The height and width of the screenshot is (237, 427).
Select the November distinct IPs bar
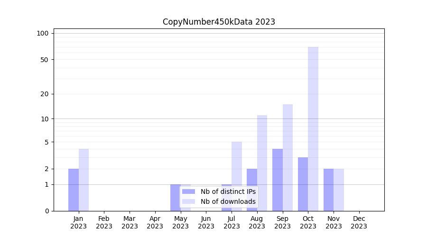coord(328,190)
